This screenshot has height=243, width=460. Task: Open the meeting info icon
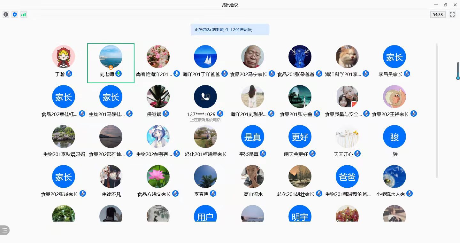click(6, 14)
